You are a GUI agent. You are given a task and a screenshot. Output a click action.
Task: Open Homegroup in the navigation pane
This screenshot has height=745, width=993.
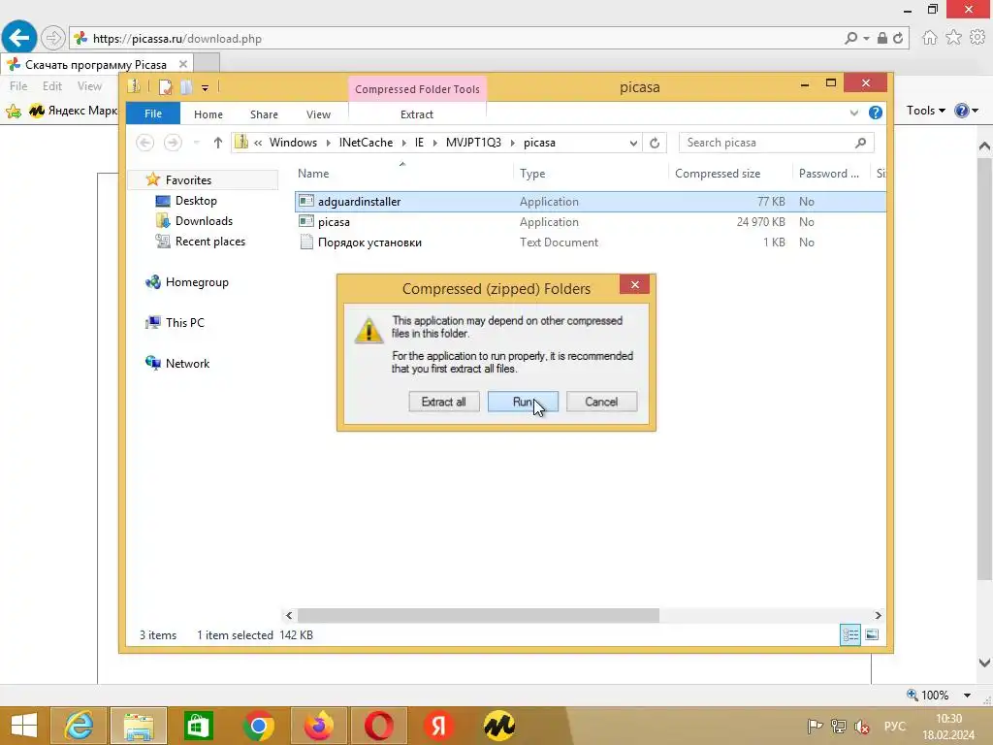point(196,282)
